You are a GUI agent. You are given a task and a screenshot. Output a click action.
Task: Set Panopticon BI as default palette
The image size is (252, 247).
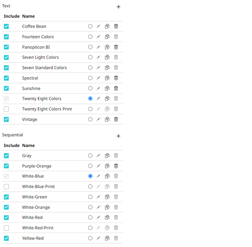pos(90,47)
